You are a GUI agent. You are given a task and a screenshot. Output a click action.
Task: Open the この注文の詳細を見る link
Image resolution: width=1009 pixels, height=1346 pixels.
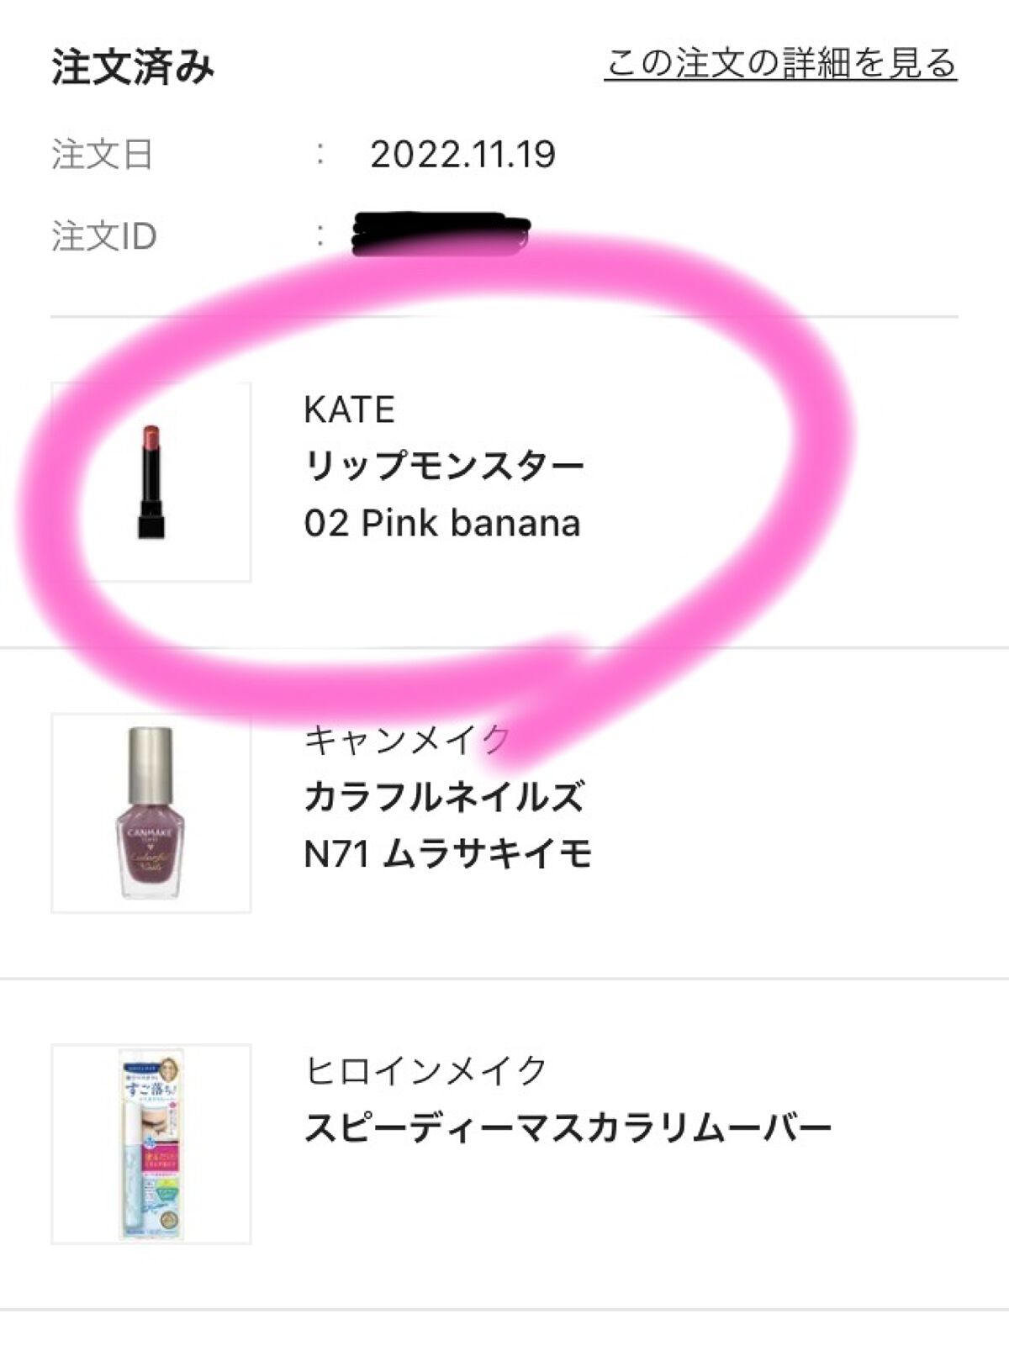[x=780, y=64]
